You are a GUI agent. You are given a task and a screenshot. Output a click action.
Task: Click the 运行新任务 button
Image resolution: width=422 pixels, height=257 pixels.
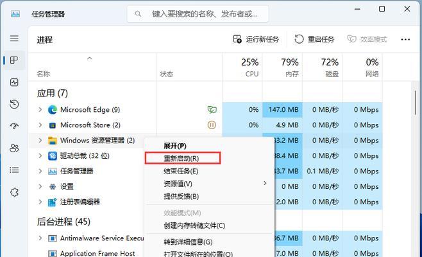coord(256,39)
